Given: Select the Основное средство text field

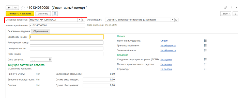Looking at the screenshot, I should click(54, 20).
